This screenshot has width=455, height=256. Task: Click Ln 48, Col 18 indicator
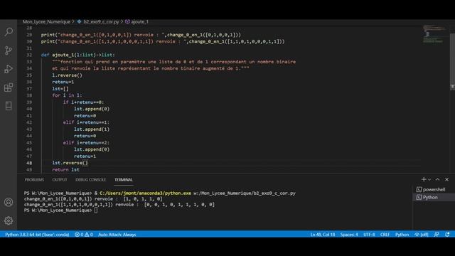[x=322, y=235]
